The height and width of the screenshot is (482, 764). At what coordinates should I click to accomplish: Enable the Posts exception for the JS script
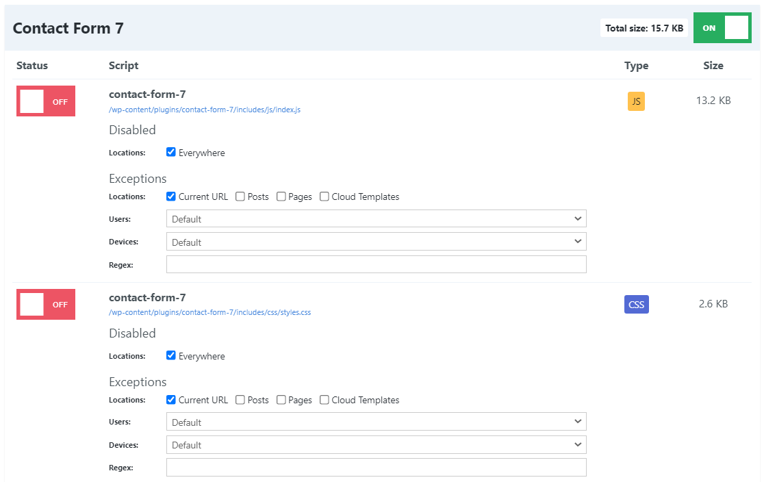[x=240, y=196]
